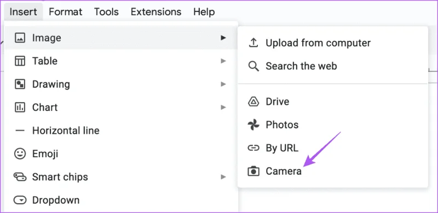
Task: Select the Image menu entry label
Action: pyautogui.click(x=47, y=38)
